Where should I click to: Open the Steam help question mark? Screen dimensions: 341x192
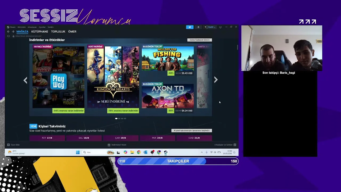pyautogui.click(x=205, y=27)
